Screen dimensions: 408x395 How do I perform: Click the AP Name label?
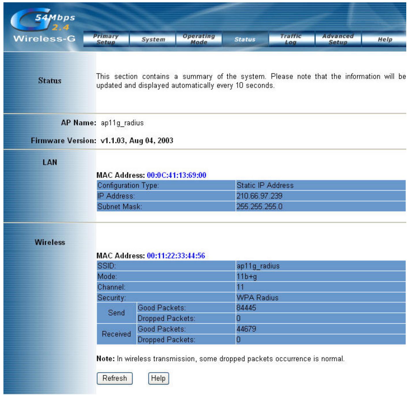tap(79, 123)
